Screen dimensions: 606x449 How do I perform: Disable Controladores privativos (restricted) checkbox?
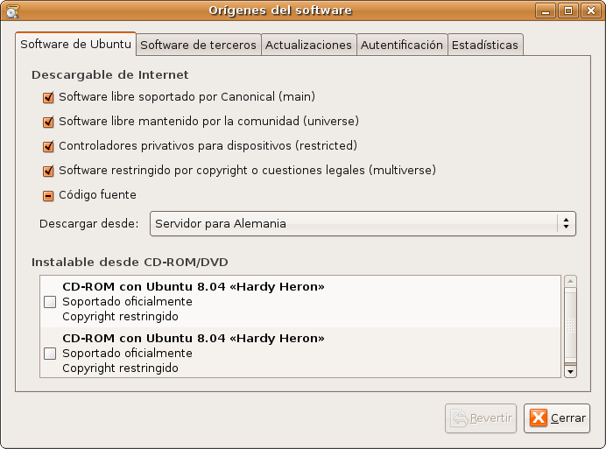49,146
